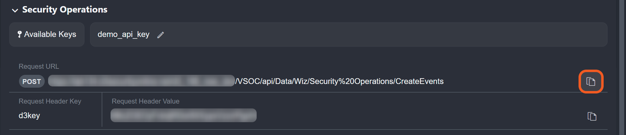Click the Request URL label
Image resolution: width=626 pixels, height=135 pixels.
click(x=39, y=66)
